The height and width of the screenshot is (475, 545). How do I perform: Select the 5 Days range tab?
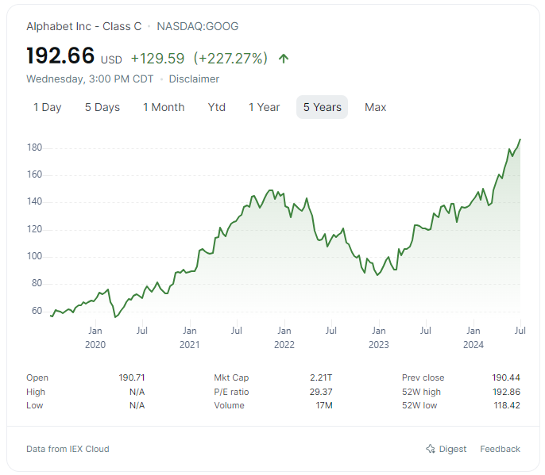click(102, 107)
